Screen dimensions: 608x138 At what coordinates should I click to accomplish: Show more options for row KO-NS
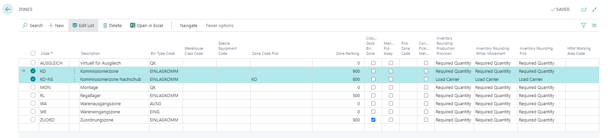click(74, 79)
